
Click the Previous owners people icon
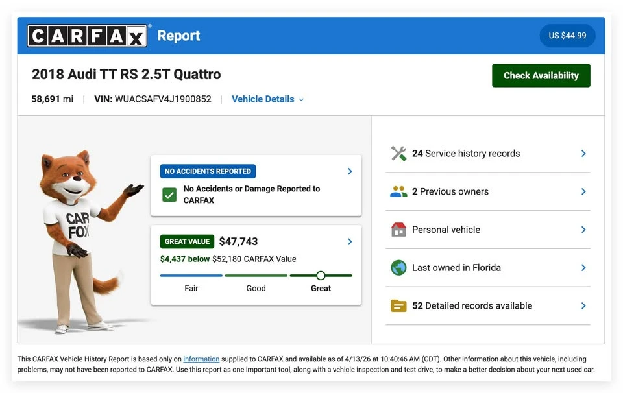tap(398, 192)
